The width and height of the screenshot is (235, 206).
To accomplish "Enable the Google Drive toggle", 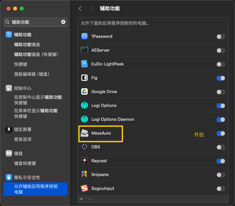I will coord(221,92).
